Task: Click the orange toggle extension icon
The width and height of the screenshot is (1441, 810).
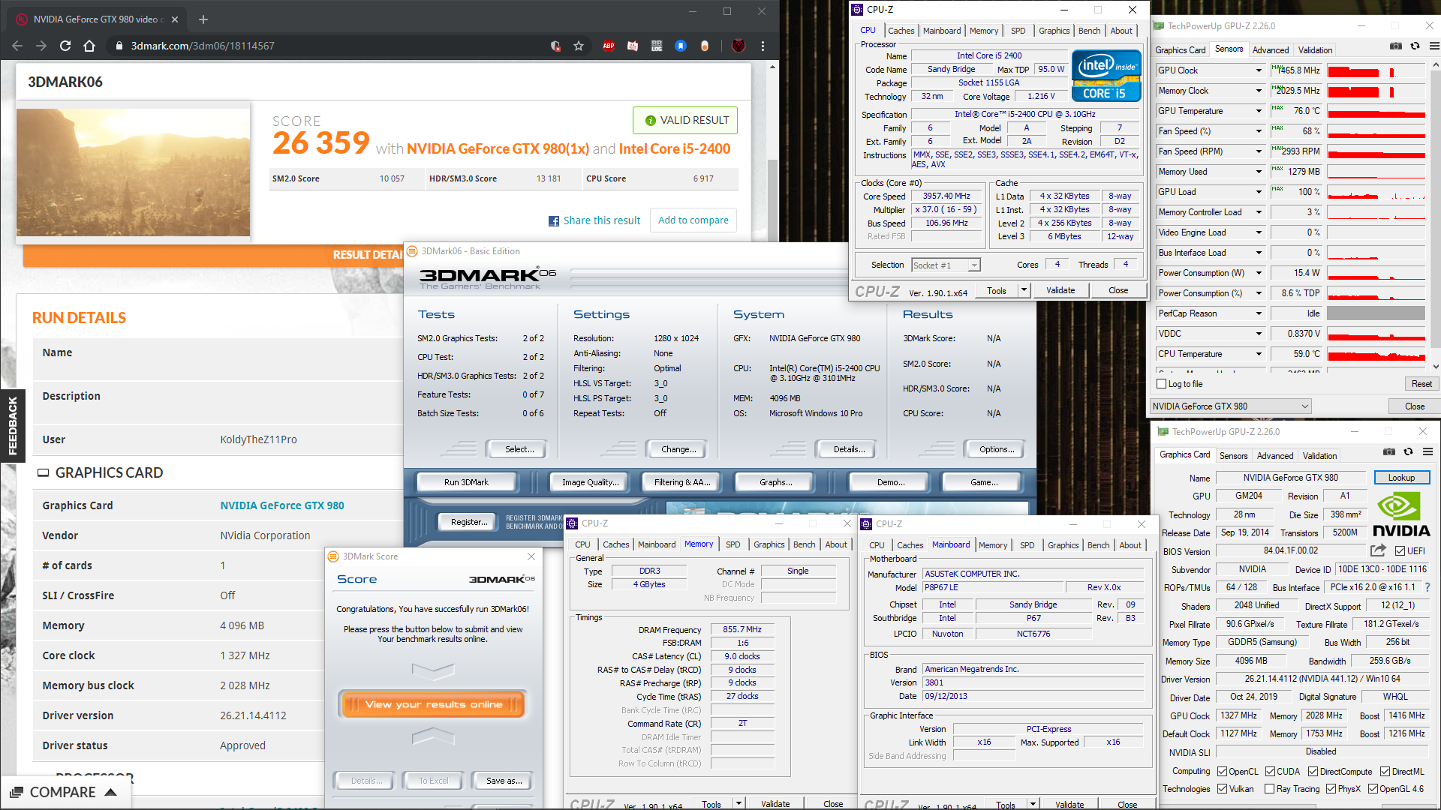Action: pyautogui.click(x=705, y=46)
